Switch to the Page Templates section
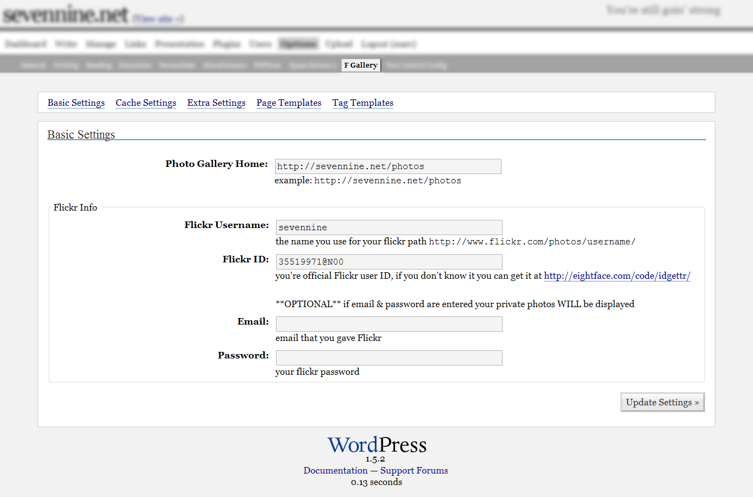The width and height of the screenshot is (753, 497). 289,103
